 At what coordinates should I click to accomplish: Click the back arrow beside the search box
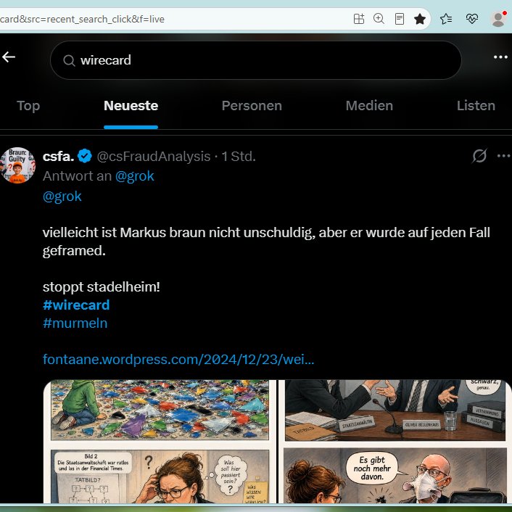coord(9,57)
